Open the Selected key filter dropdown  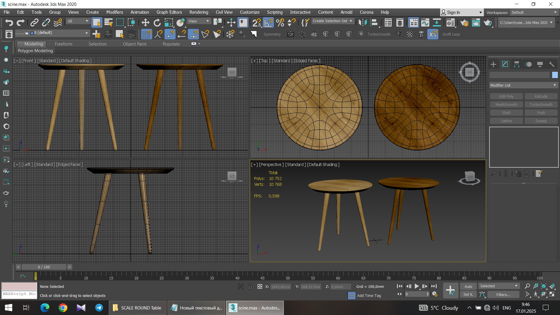click(499, 286)
